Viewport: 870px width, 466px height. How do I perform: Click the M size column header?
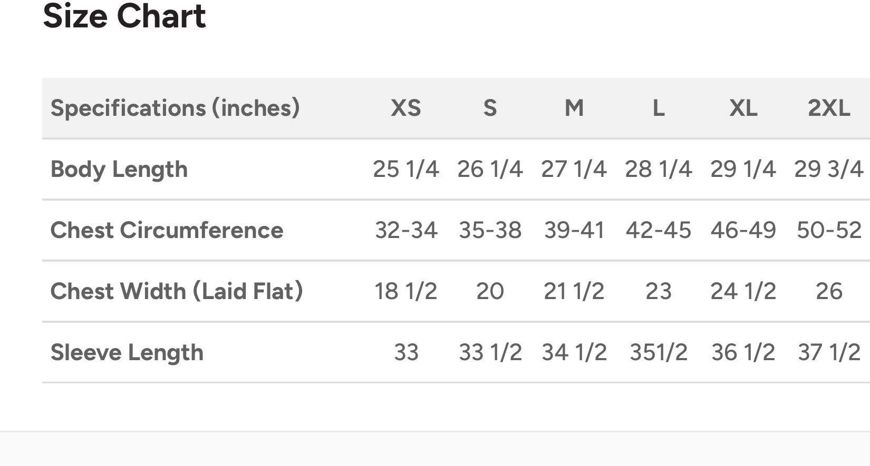coord(574,108)
